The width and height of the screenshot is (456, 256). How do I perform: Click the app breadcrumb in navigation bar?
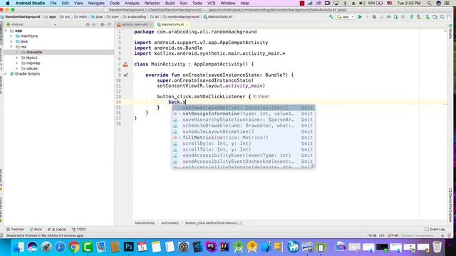click(x=51, y=17)
